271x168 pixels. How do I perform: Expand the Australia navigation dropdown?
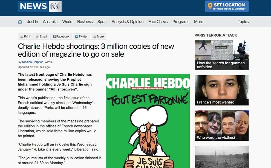click(x=50, y=22)
